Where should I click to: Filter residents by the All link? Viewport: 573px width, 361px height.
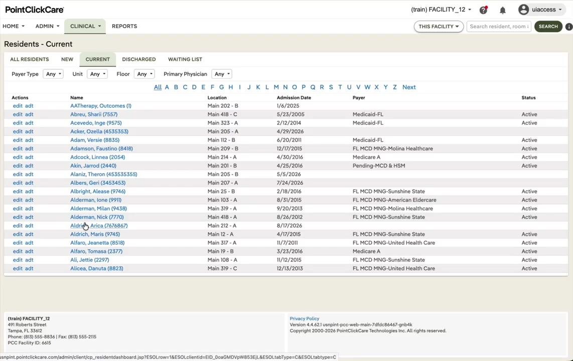pos(158,87)
